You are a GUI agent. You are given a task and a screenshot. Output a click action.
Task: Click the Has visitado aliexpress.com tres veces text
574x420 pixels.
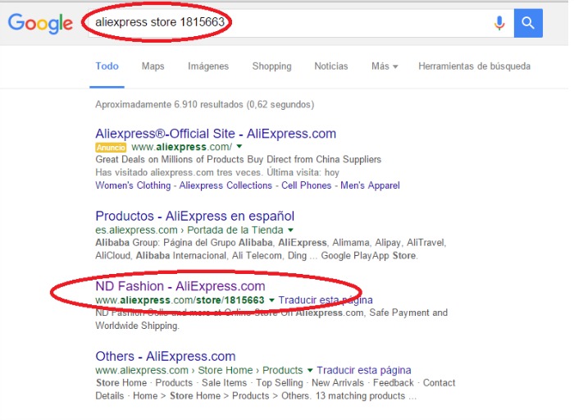coord(178,172)
